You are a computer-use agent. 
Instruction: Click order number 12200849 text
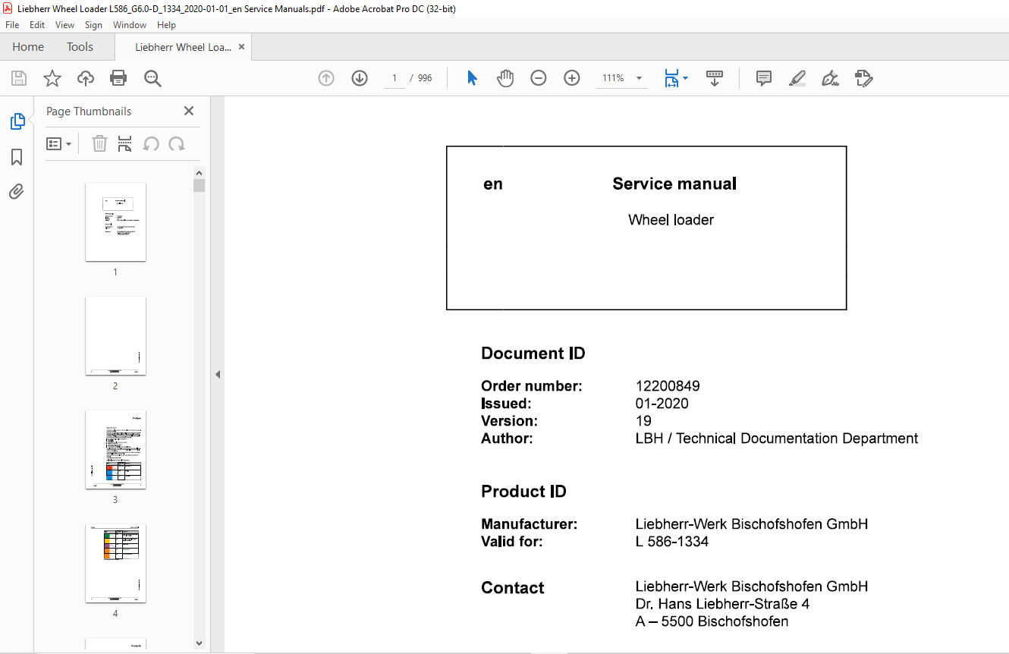[x=668, y=386]
